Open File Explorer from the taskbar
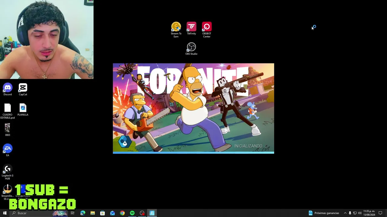The height and width of the screenshot is (217, 387). 93,213
